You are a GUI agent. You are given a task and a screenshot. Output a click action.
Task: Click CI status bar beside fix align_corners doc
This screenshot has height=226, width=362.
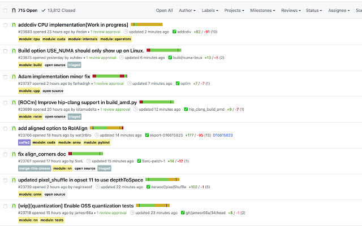(x=85, y=154)
